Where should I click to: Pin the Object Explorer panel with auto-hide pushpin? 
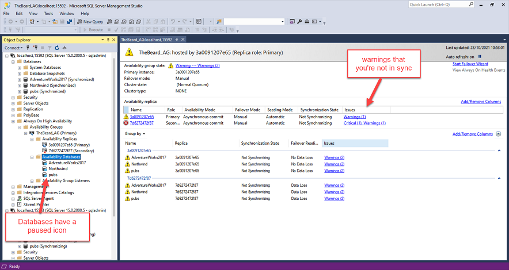[108, 40]
